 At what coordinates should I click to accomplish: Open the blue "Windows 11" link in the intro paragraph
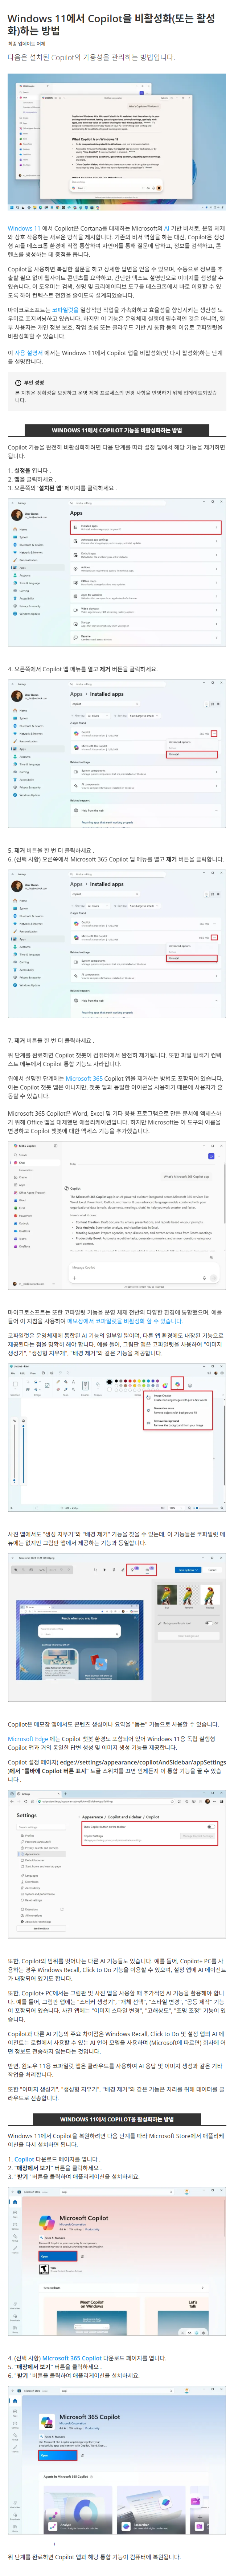(x=24, y=228)
